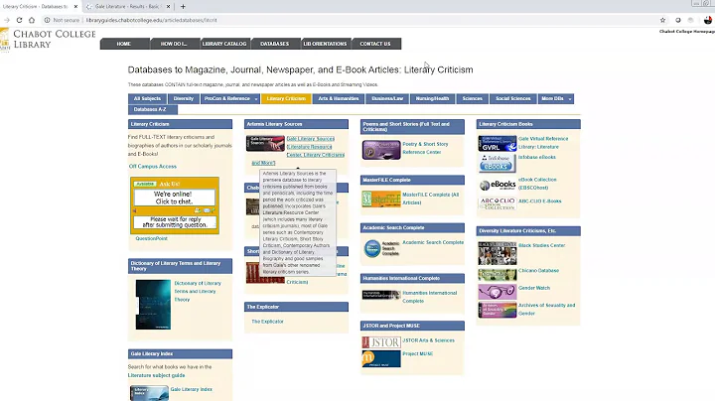Viewport: 715px width, 401px height.
Task: Switch to the Nursing/Health tab
Action: 432,98
